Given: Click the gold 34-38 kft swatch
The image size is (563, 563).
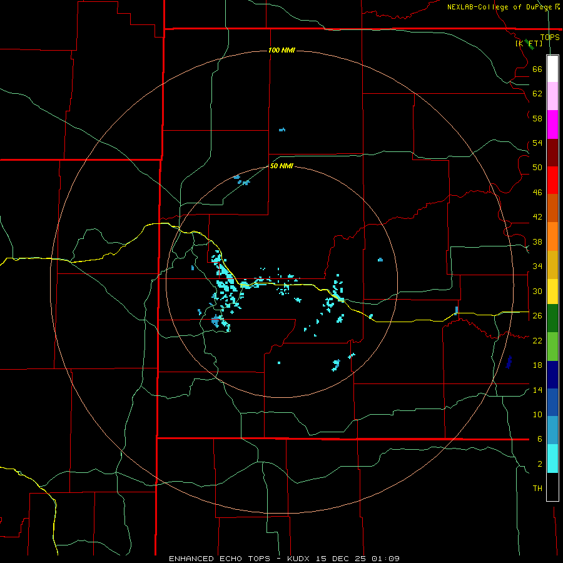Looking at the screenshot, I should [x=552, y=265].
